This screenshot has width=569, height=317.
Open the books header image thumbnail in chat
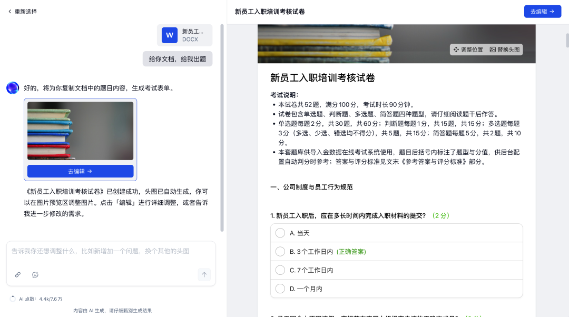[x=80, y=131]
